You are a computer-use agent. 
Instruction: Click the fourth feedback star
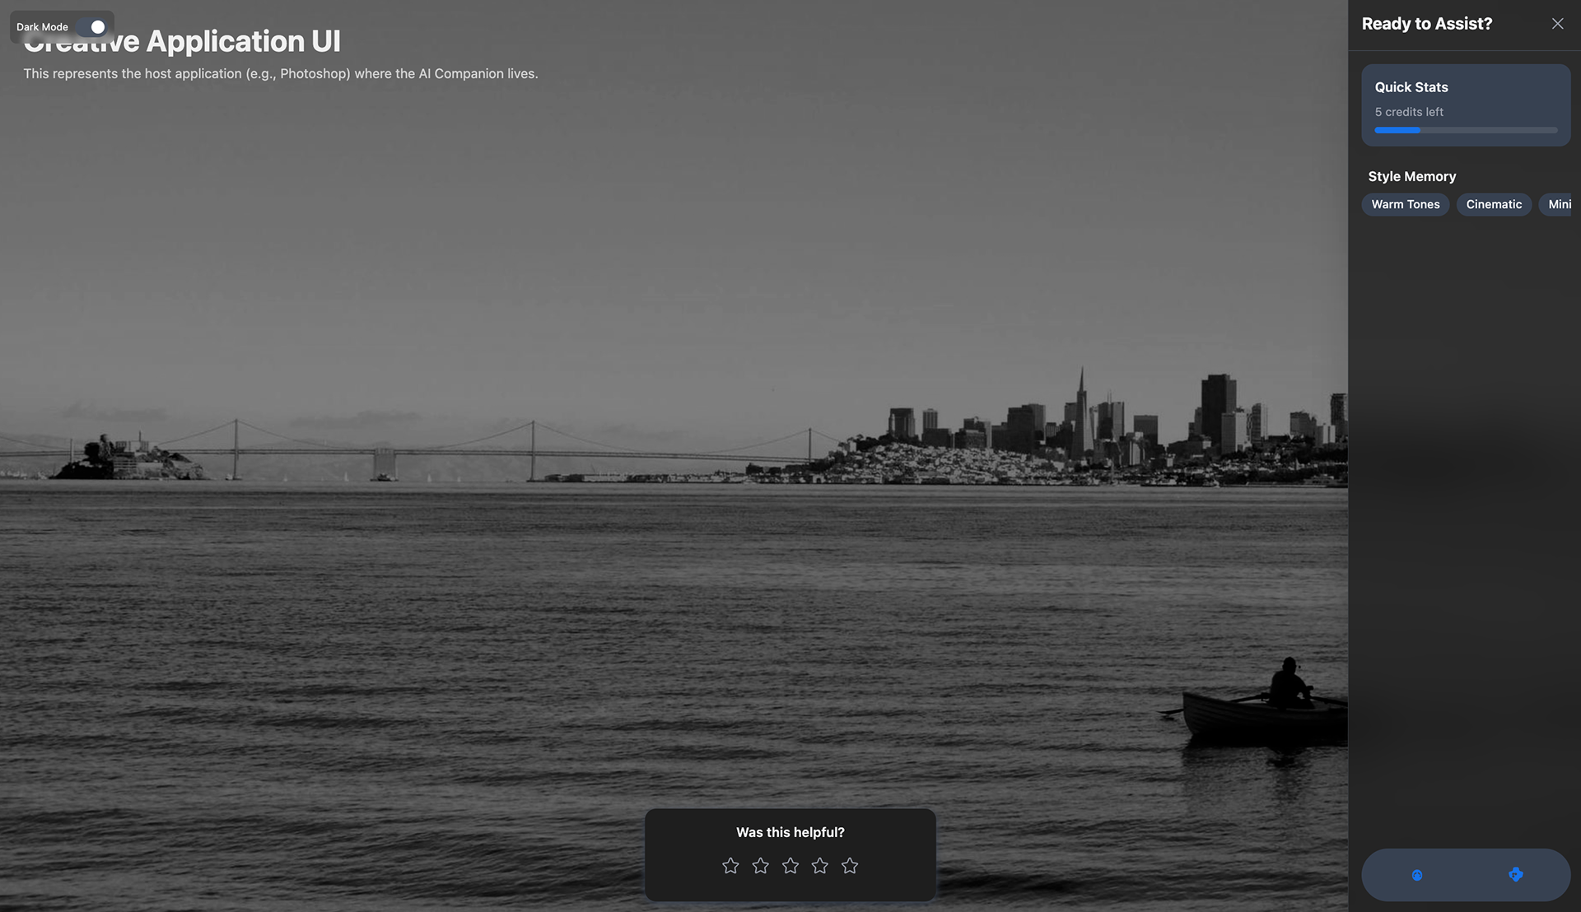[820, 866]
